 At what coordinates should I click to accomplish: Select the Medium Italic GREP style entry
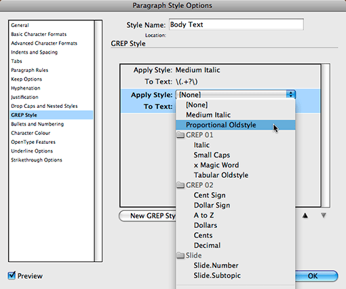tap(220, 76)
